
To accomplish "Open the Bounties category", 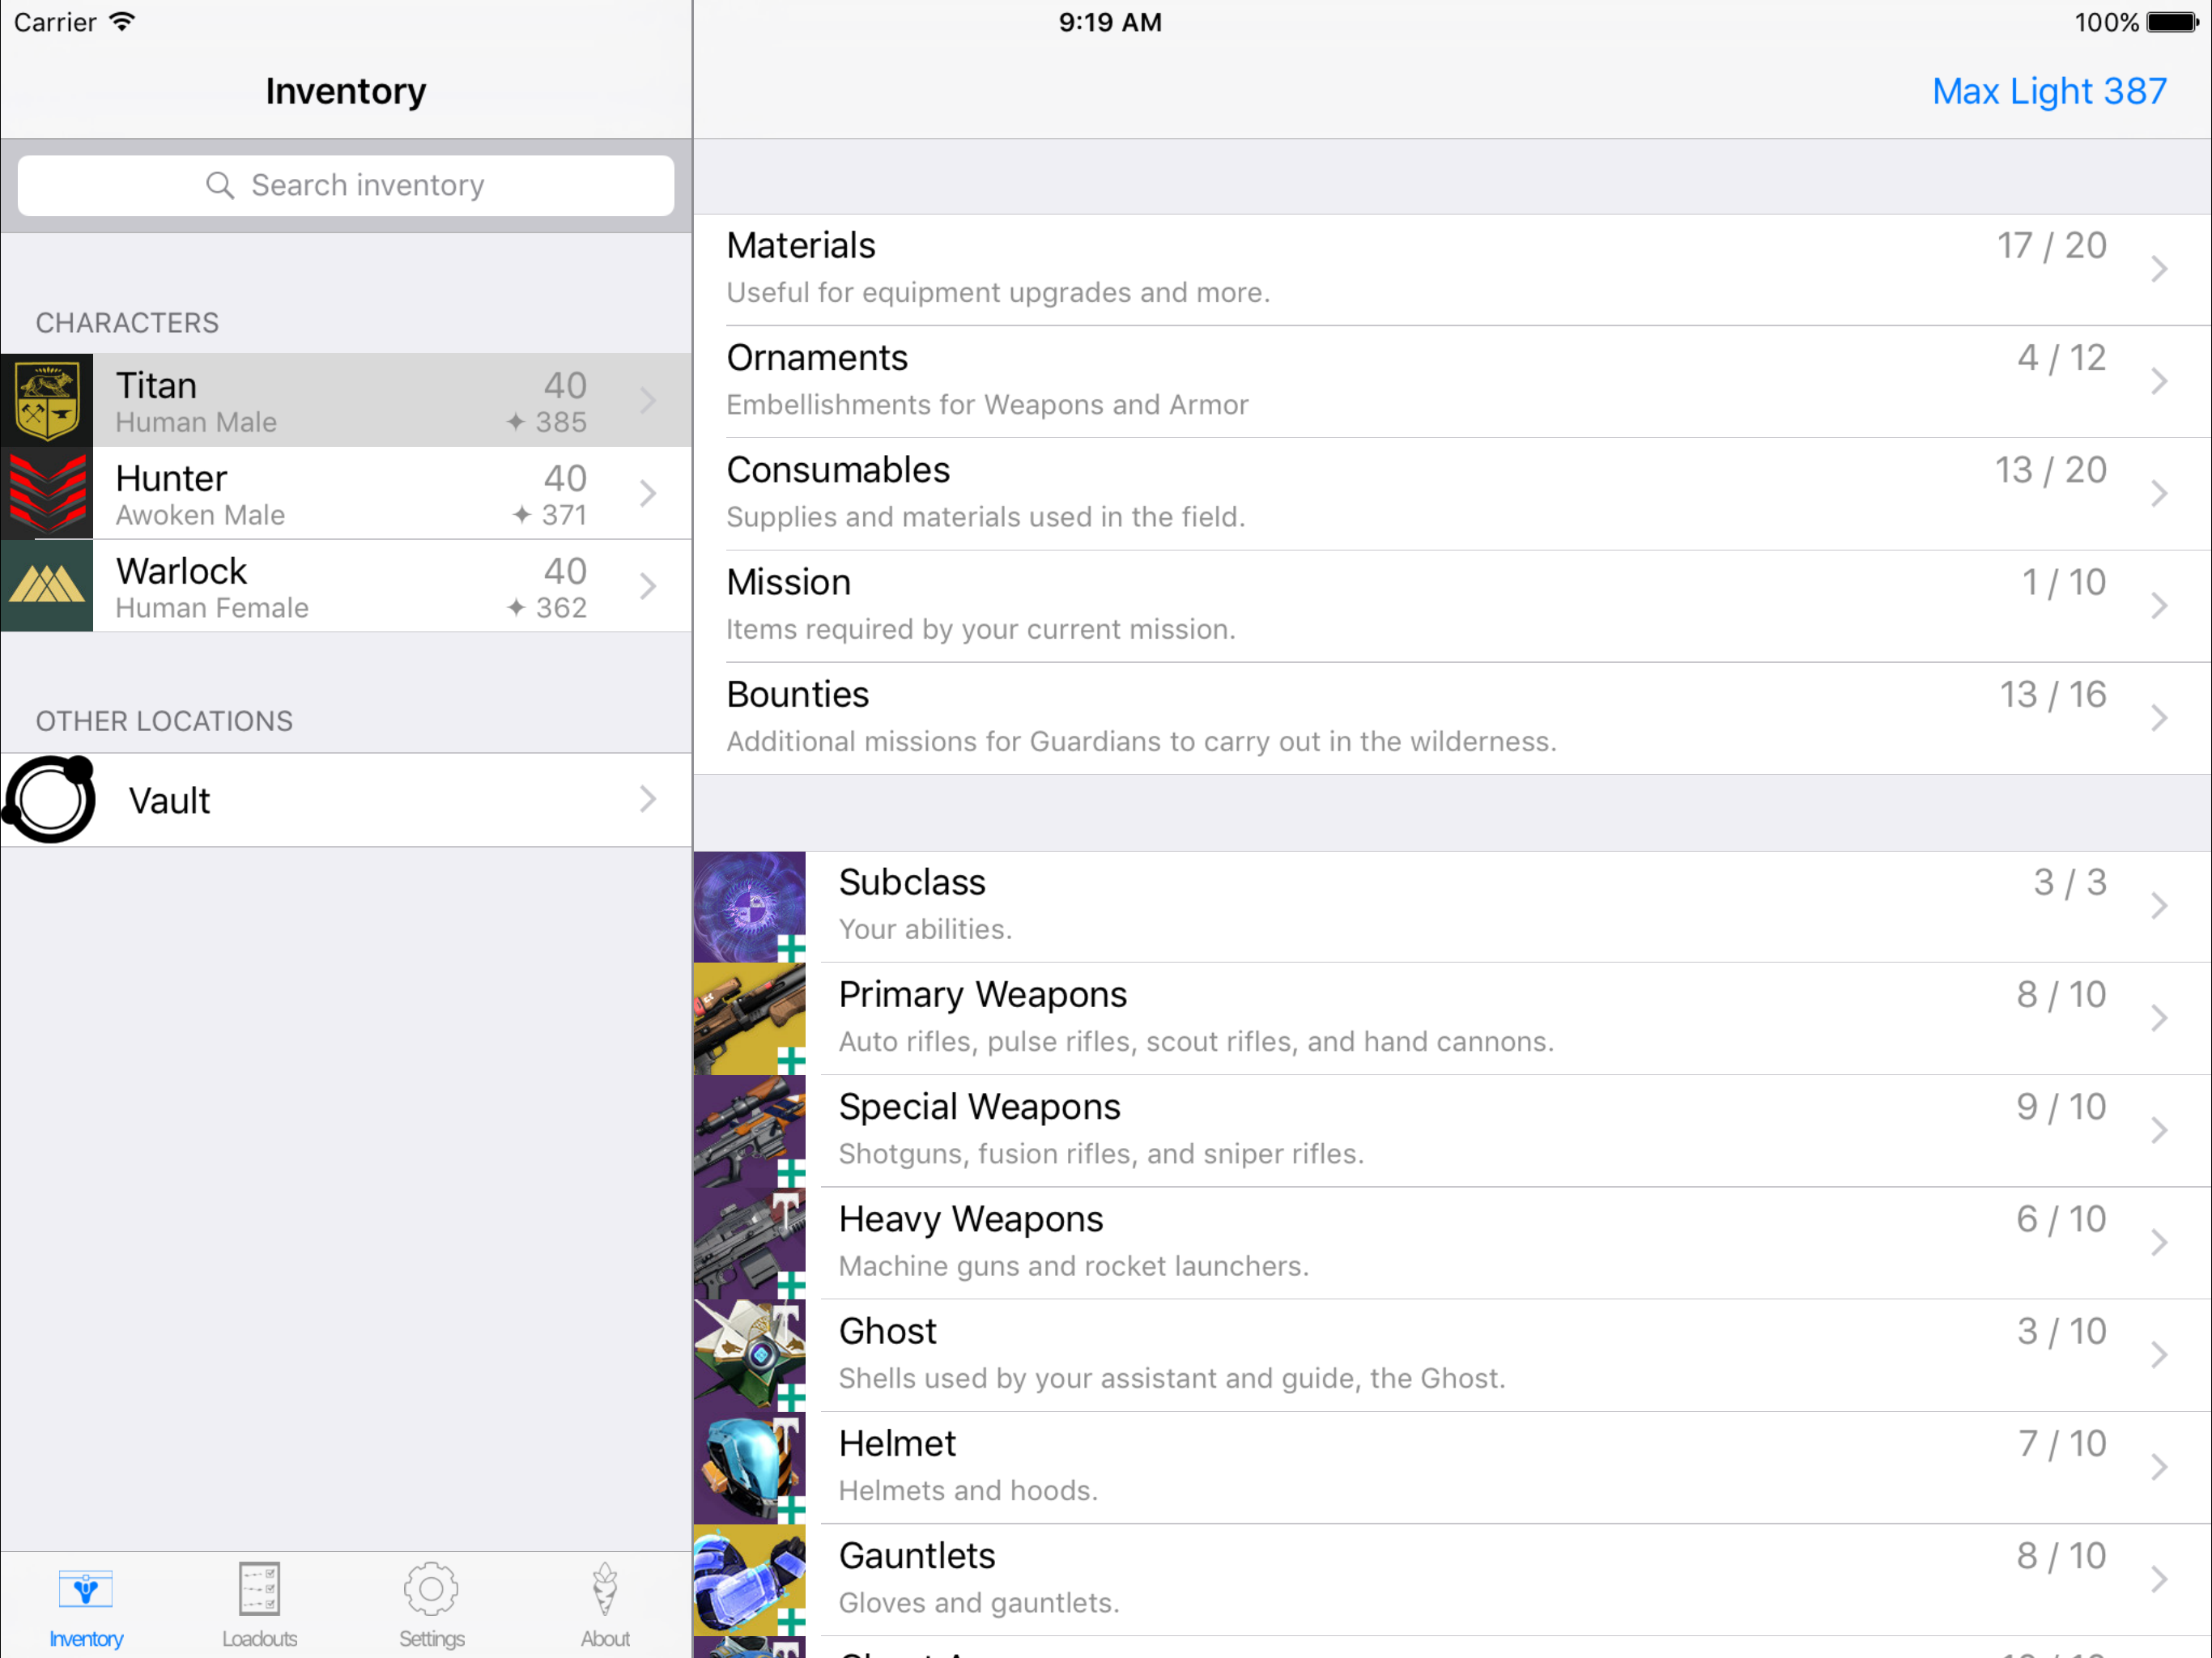I will (x=1452, y=718).
